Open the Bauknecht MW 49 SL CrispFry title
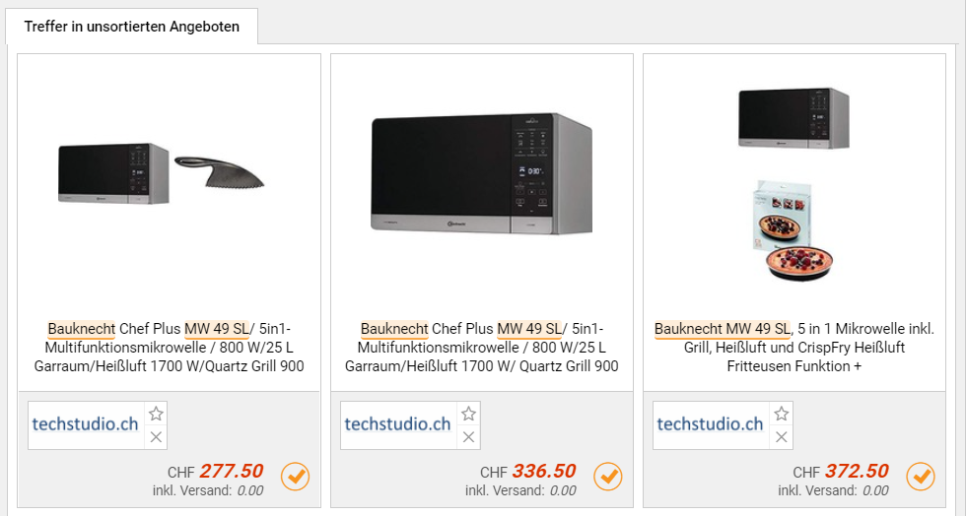 [793, 348]
